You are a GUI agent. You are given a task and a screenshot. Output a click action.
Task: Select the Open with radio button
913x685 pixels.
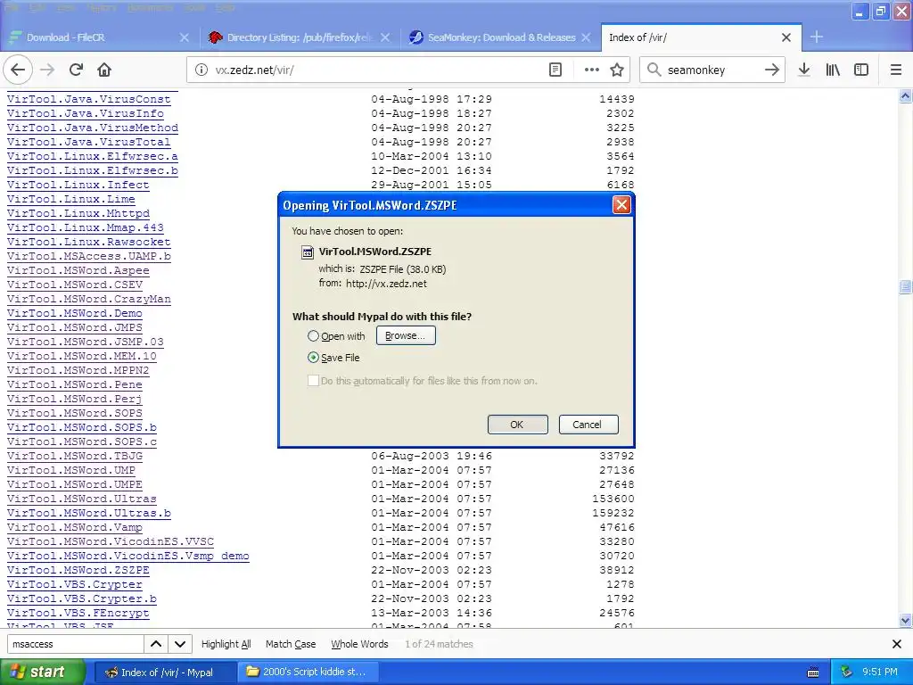(x=313, y=336)
